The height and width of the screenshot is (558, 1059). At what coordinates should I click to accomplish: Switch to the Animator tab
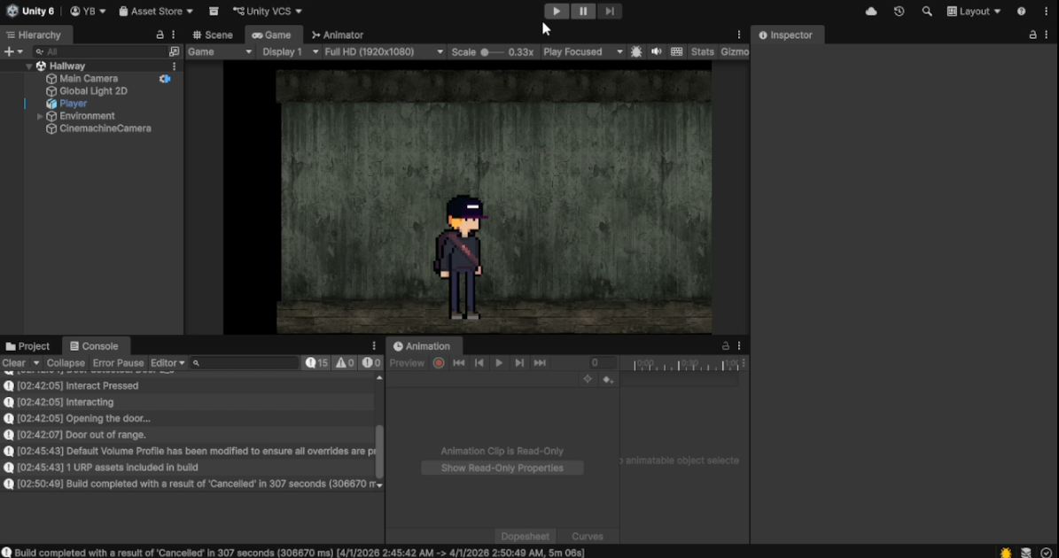click(337, 35)
